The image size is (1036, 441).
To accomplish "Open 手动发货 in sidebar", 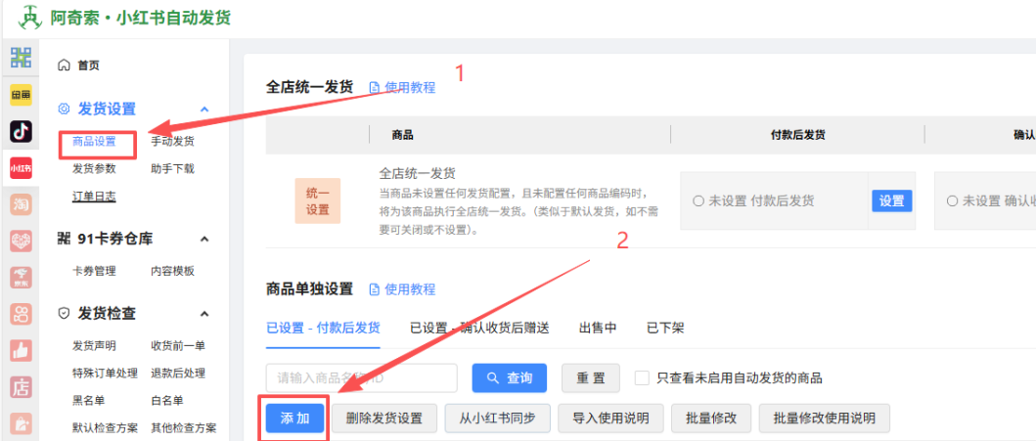I will coord(172,141).
